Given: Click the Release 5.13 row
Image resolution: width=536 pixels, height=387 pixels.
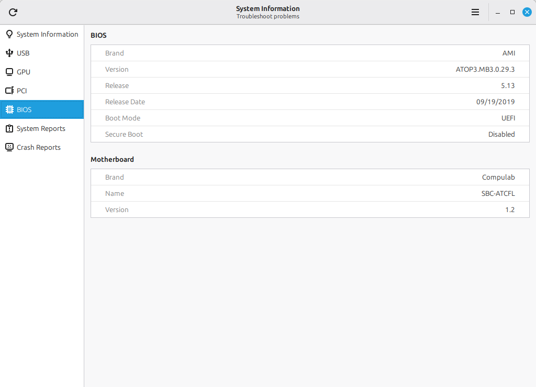Looking at the screenshot, I should tap(310, 85).
